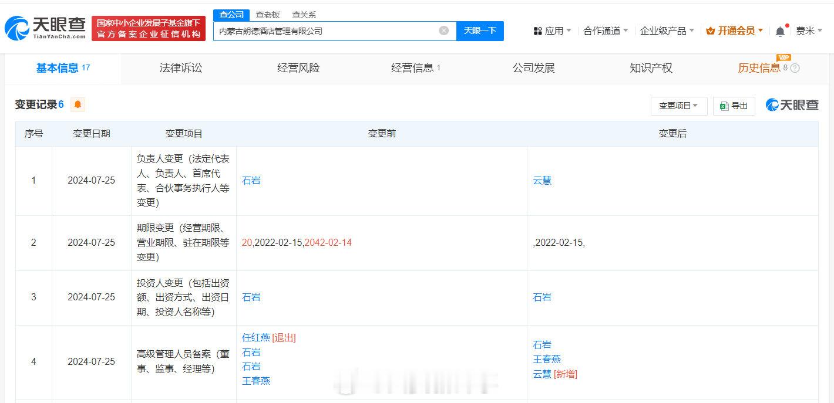Image resolution: width=834 pixels, height=403 pixels.
Task: Click the 天眼一下 search button
Action: coord(480,31)
